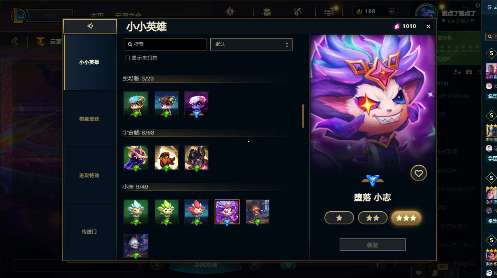Select the three-star tier button
The image size is (497, 278).
pyautogui.click(x=406, y=218)
